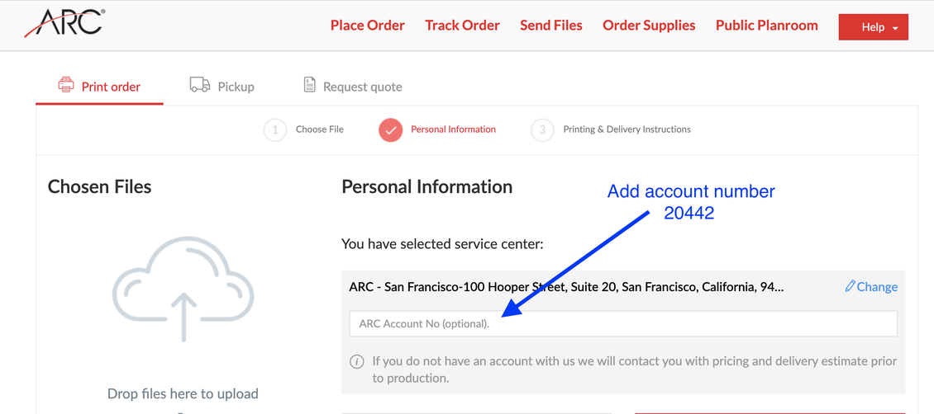Go to Order Supplies

(x=650, y=26)
